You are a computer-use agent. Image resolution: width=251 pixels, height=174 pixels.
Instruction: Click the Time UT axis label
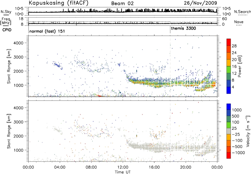[123, 172]
